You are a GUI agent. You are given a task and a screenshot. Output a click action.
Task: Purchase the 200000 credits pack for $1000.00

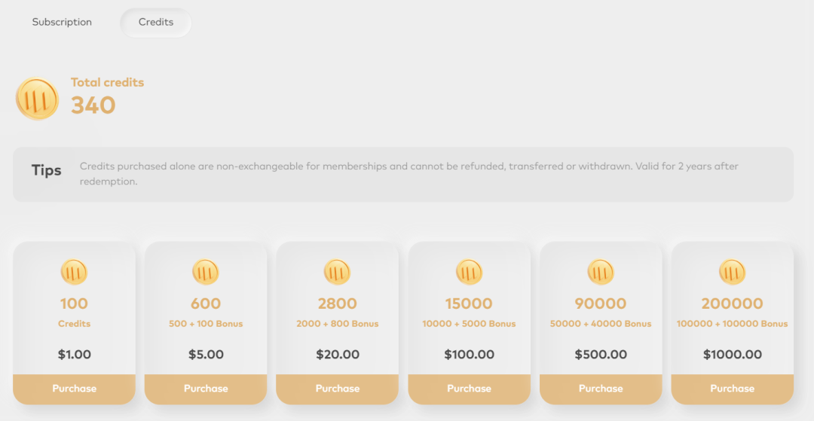(x=733, y=389)
